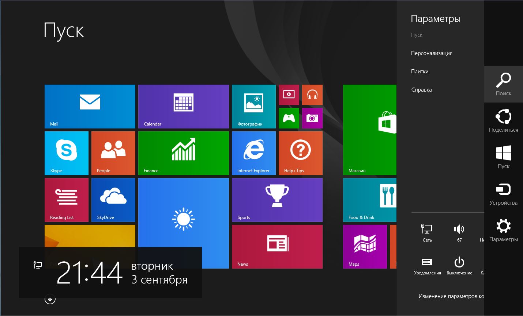Open the Sports tile
The image size is (523, 316).
(277, 200)
